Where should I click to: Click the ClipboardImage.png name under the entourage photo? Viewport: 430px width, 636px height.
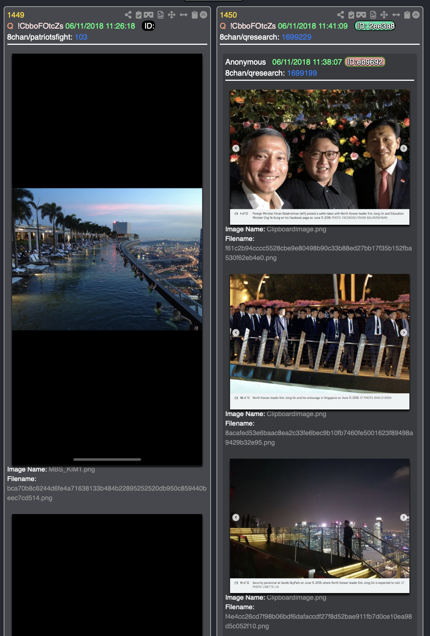[x=297, y=414]
